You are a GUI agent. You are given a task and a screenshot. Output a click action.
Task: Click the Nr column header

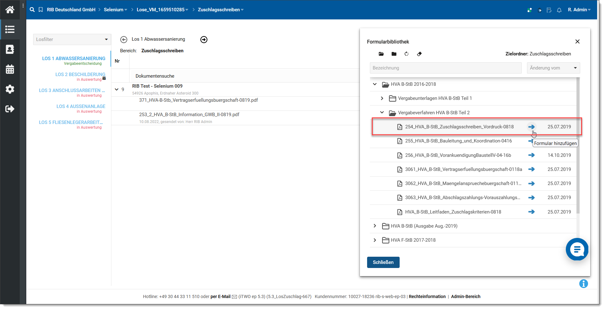coord(117,61)
